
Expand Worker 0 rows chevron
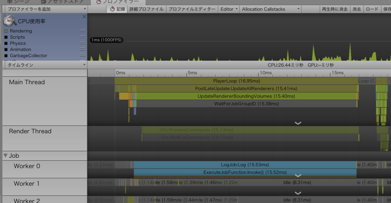click(x=298, y=175)
